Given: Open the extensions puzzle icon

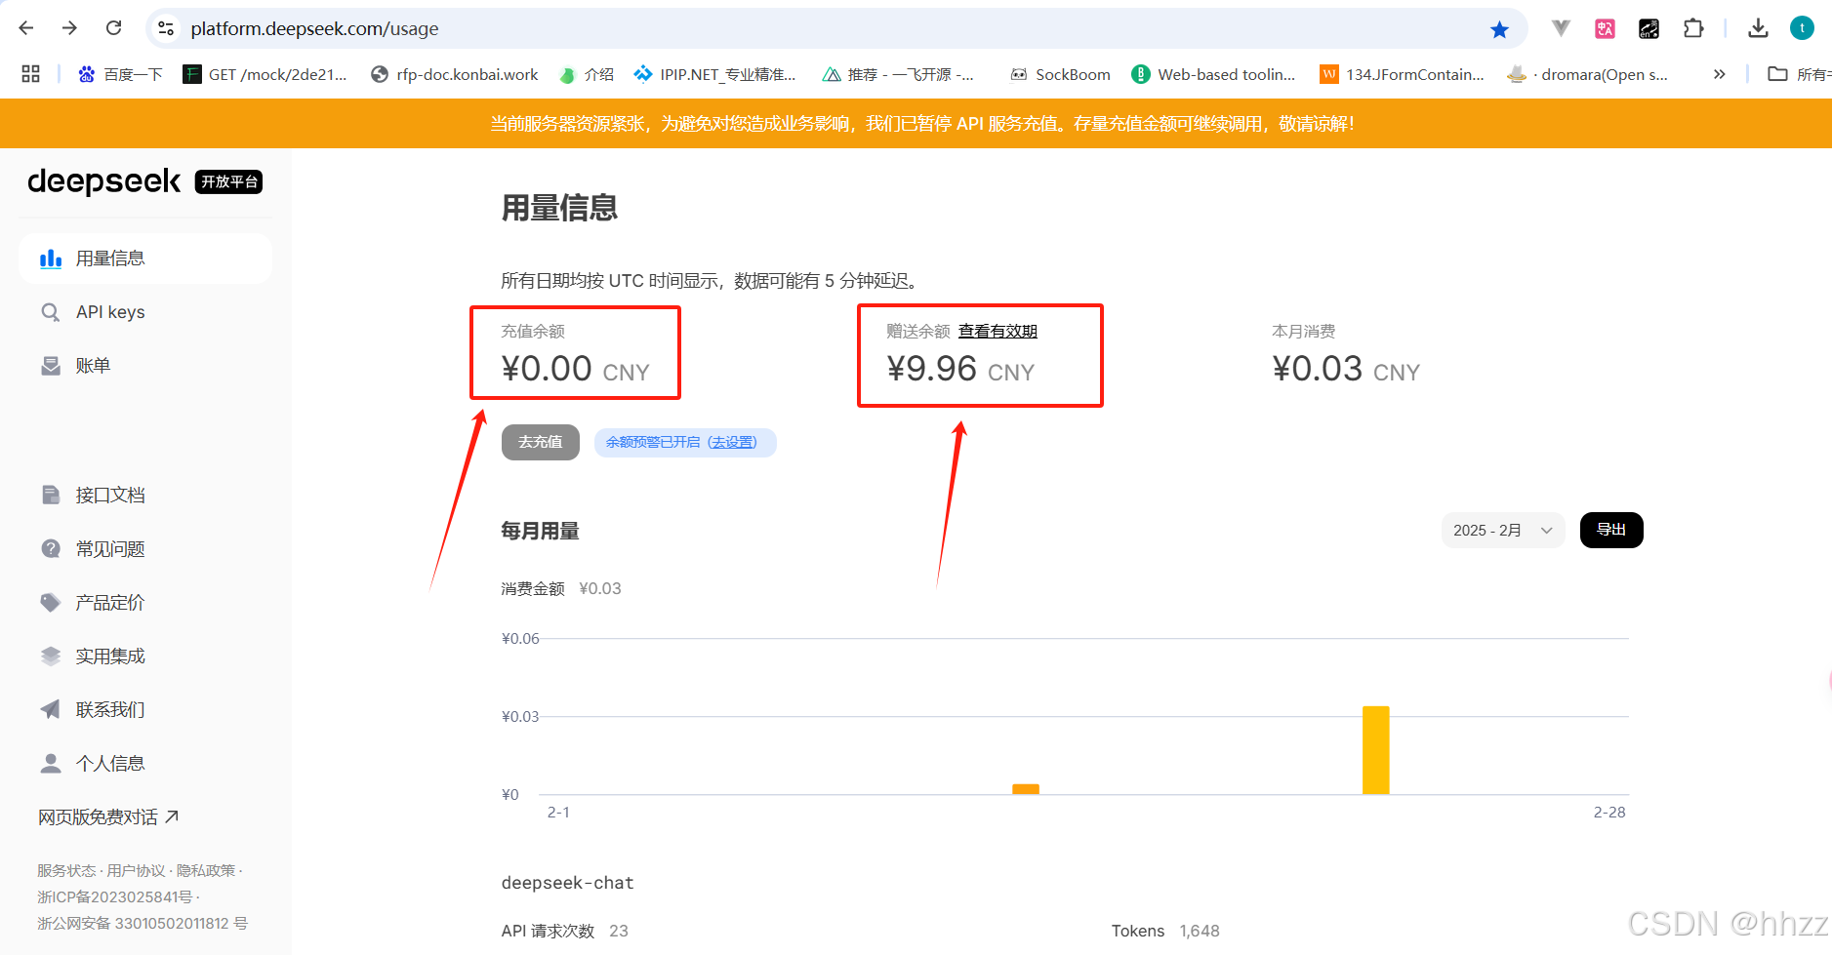Looking at the screenshot, I should (x=1693, y=28).
